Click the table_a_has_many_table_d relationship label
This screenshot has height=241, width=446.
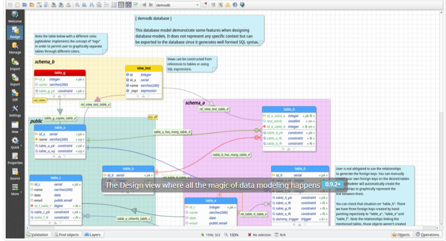pyautogui.click(x=172, y=132)
